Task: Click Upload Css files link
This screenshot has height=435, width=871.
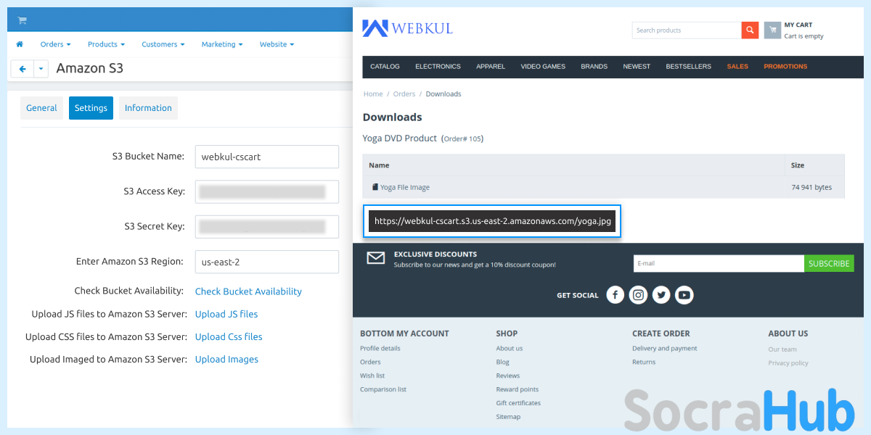Action: point(229,336)
